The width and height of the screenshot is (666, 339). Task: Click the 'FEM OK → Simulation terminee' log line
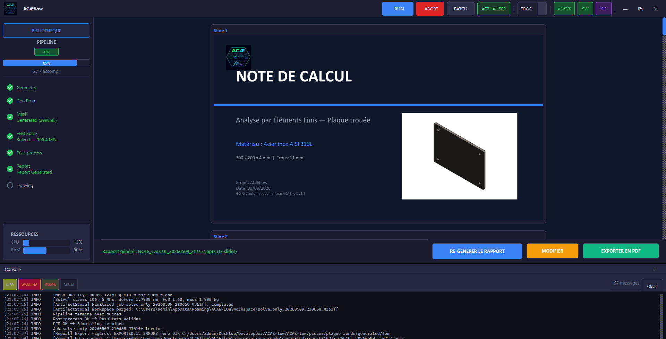tap(88, 324)
